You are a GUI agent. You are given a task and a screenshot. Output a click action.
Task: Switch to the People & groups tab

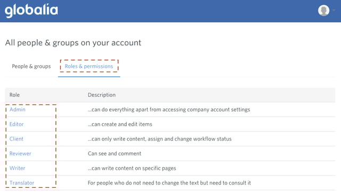point(31,66)
